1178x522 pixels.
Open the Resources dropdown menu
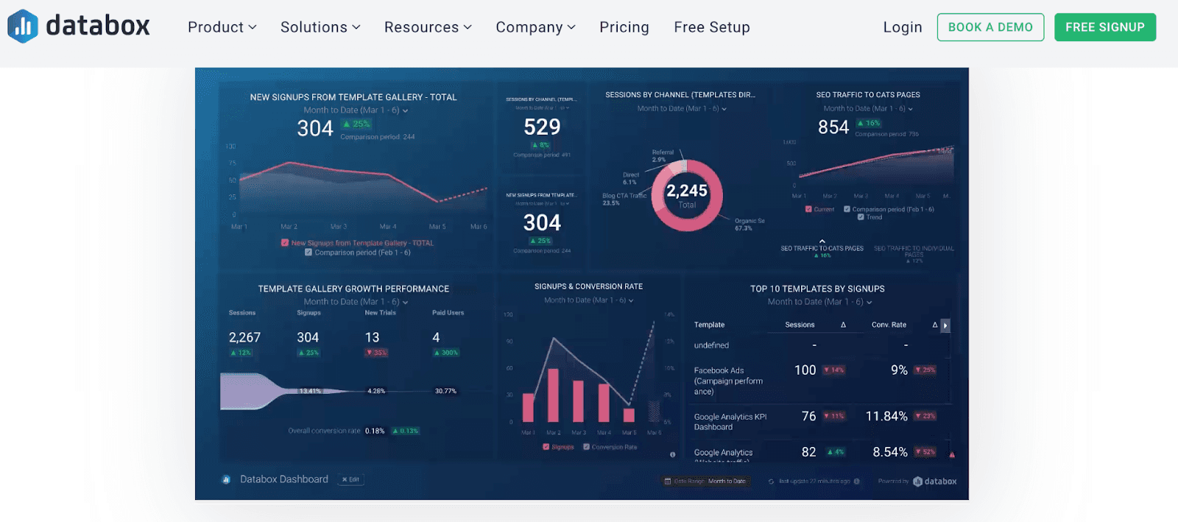[428, 27]
